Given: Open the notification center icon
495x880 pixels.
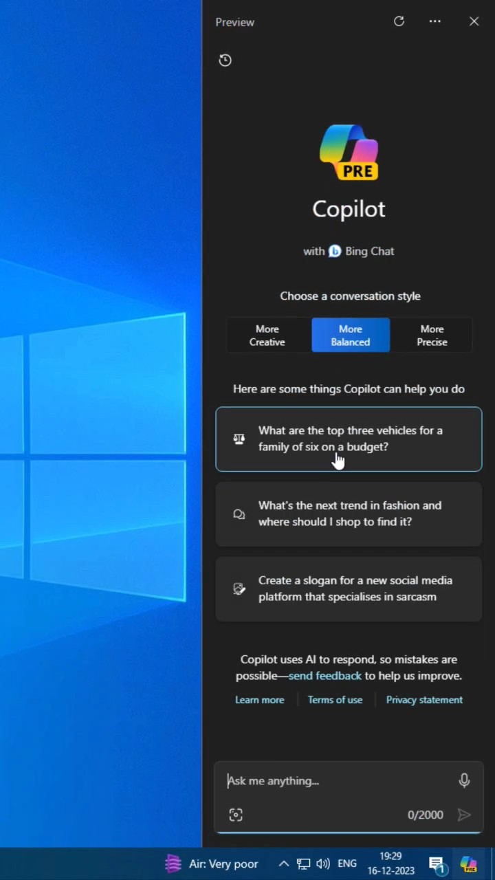Looking at the screenshot, I should (x=437, y=864).
